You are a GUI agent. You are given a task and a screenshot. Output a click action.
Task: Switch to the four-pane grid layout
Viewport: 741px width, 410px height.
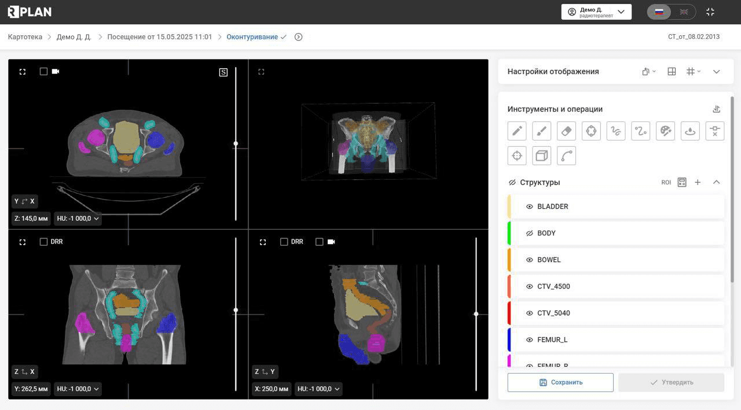click(672, 72)
